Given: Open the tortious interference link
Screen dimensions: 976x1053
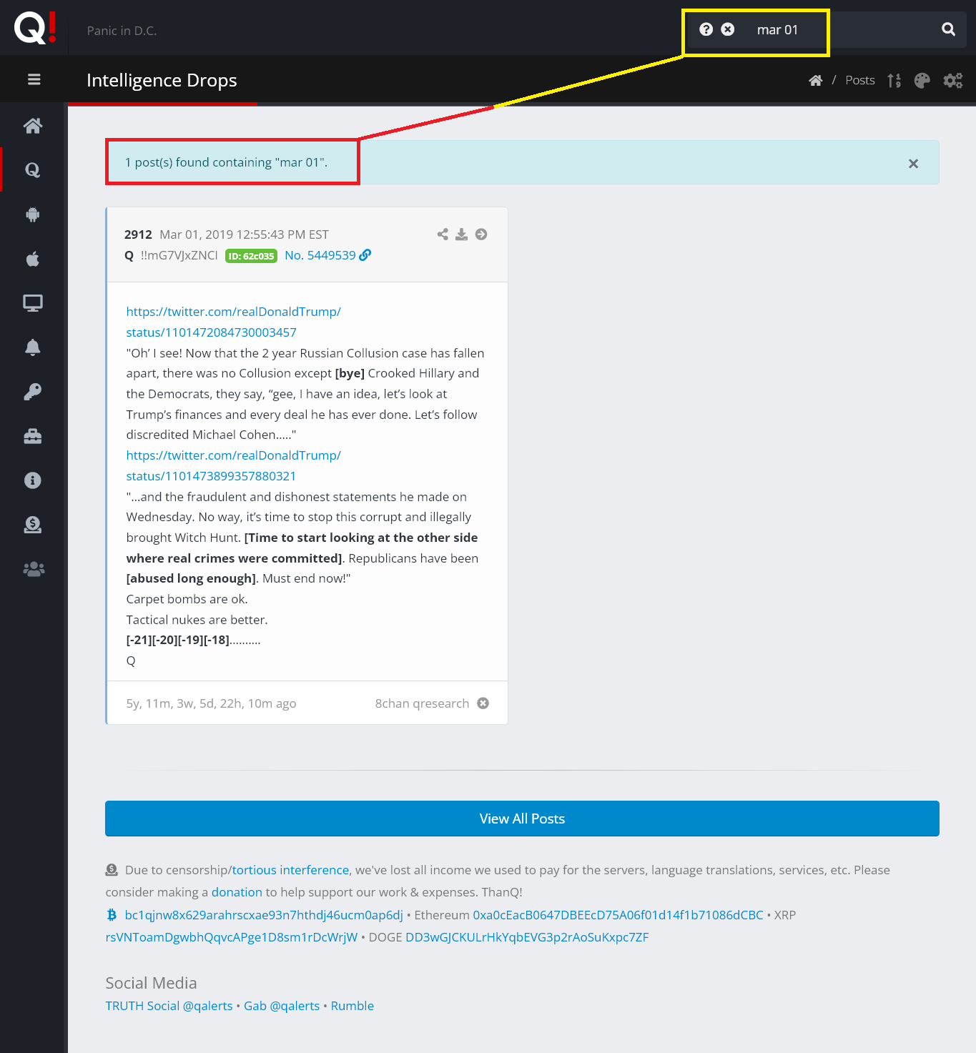Looking at the screenshot, I should coord(290,870).
